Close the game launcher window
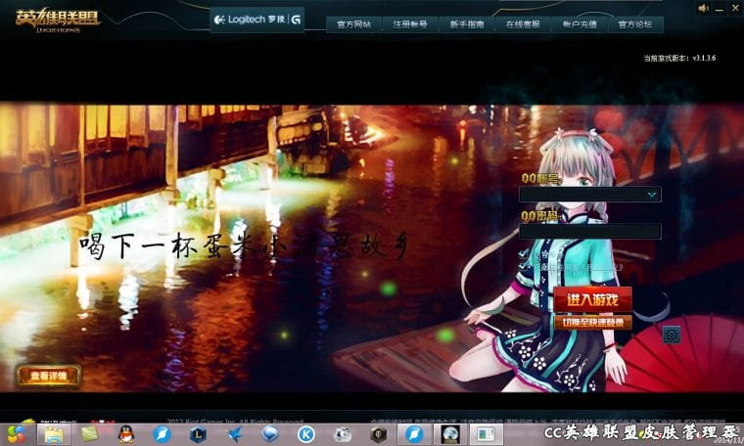 click(x=735, y=9)
